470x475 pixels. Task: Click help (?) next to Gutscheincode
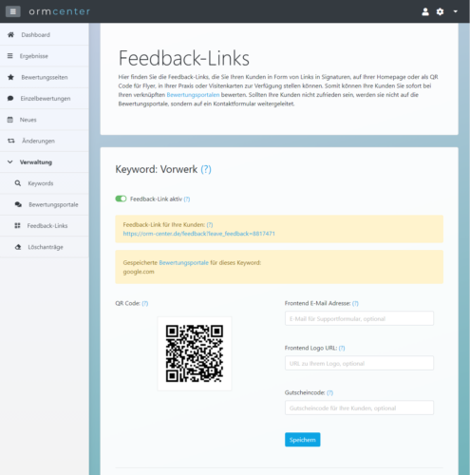[x=329, y=392]
